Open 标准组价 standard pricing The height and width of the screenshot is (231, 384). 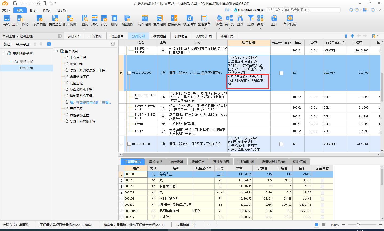(145, 20)
